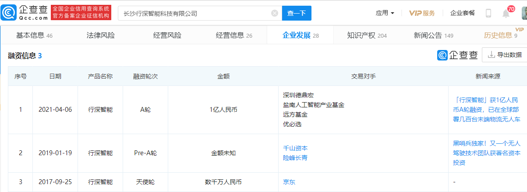This screenshot has width=527, height=192.
Task: Click the 导出数据 export button
Action: point(504,55)
